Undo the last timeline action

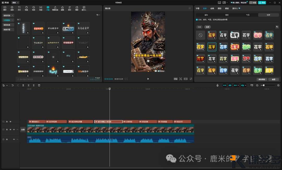tap(13, 85)
